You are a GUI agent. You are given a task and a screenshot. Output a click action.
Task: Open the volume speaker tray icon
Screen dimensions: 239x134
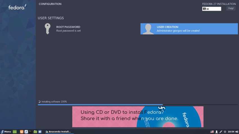tap(237, 132)
